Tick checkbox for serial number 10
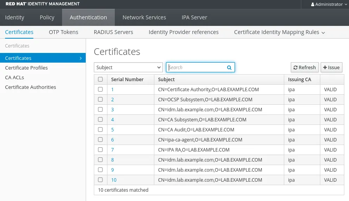The image size is (349, 201). (x=100, y=180)
